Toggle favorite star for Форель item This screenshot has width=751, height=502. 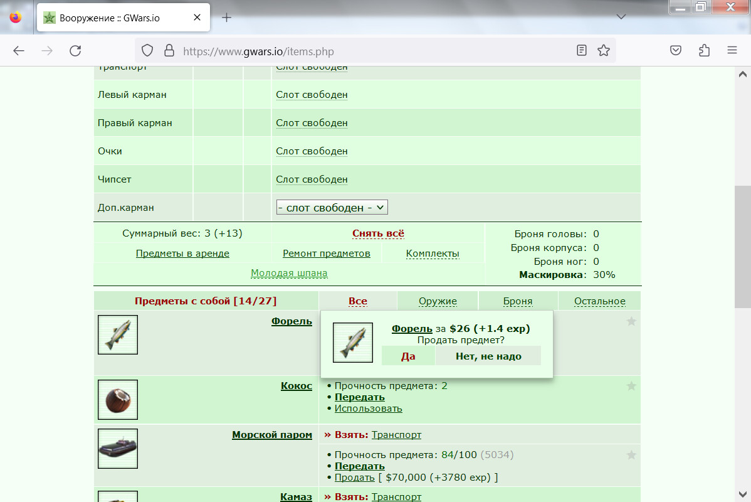[x=631, y=321]
